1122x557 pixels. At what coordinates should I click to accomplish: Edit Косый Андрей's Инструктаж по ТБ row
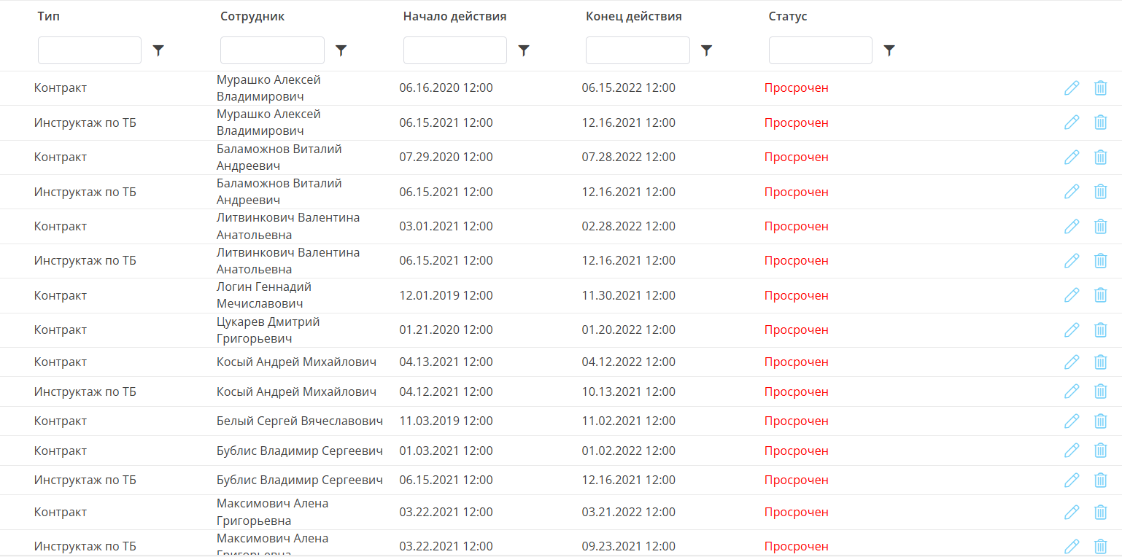1072,392
